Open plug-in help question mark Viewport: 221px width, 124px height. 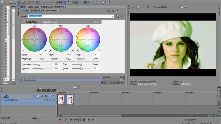coord(117,11)
